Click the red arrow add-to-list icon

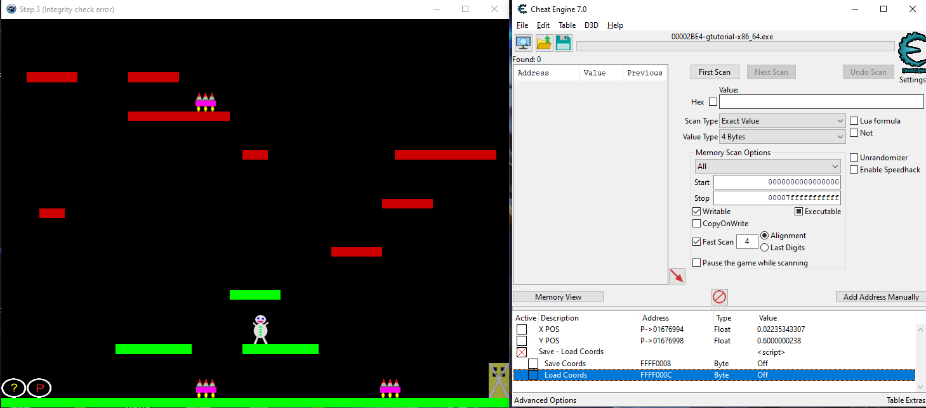click(677, 276)
